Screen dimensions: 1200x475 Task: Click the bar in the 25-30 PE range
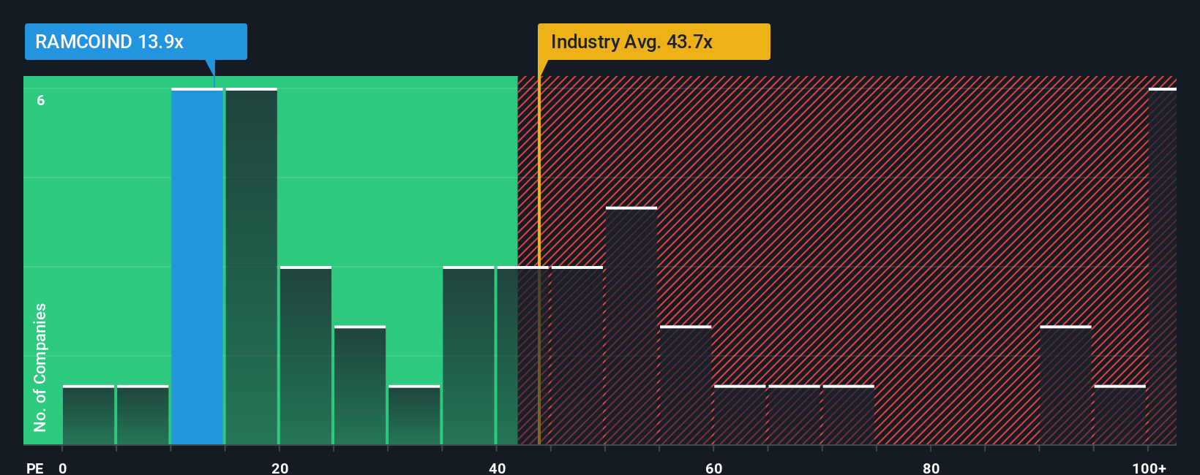click(360, 385)
